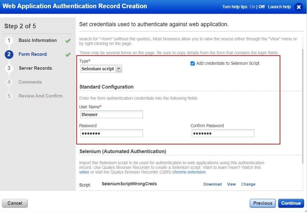The width and height of the screenshot is (307, 212).
Task: Click the Selenium (Automated Authentication) heading
Action: point(123,151)
